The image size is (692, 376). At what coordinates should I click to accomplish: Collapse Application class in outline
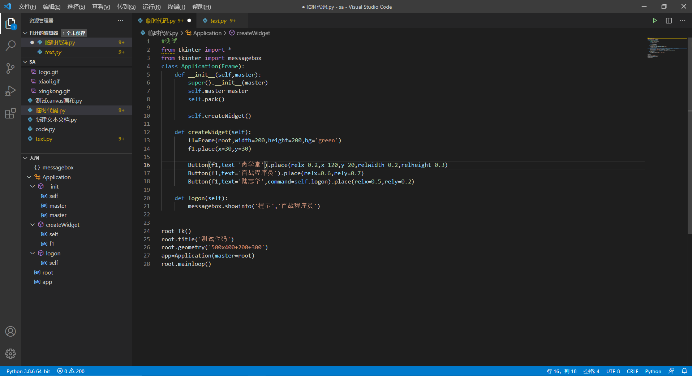click(29, 177)
